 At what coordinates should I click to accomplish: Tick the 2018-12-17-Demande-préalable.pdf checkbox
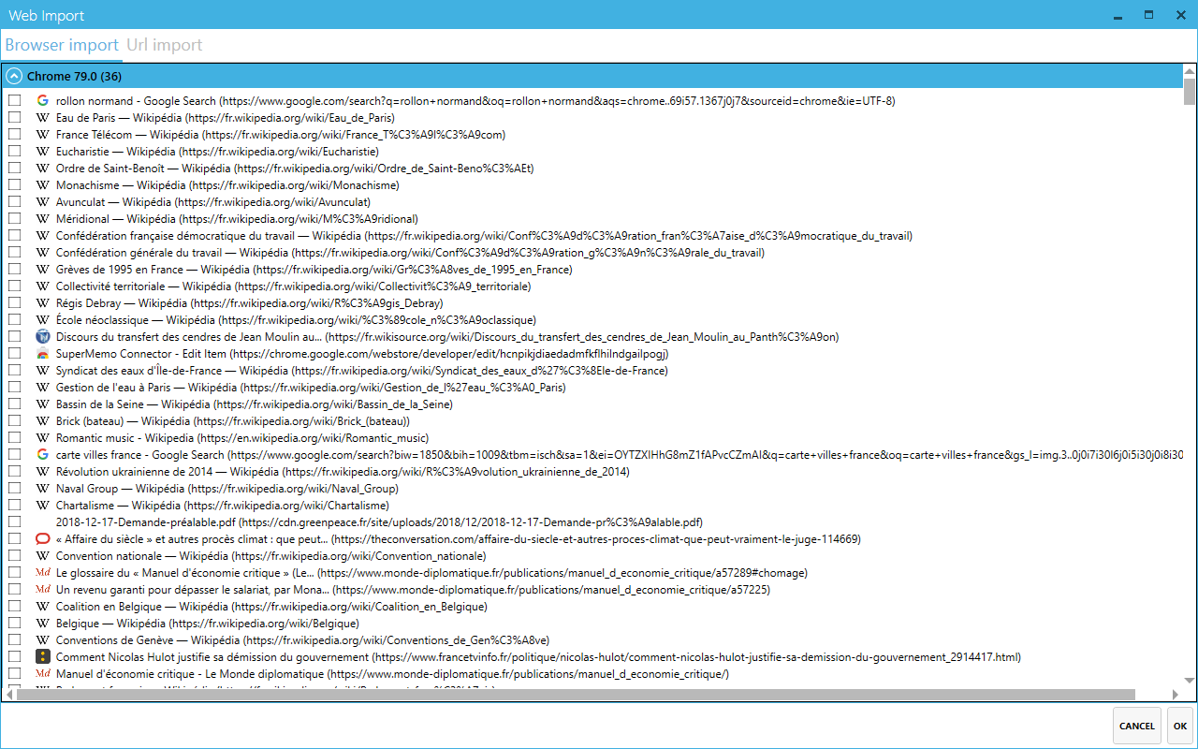click(x=15, y=522)
